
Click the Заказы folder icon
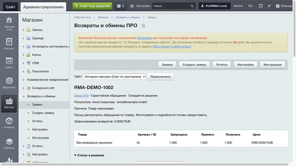pyautogui.click(x=29, y=30)
